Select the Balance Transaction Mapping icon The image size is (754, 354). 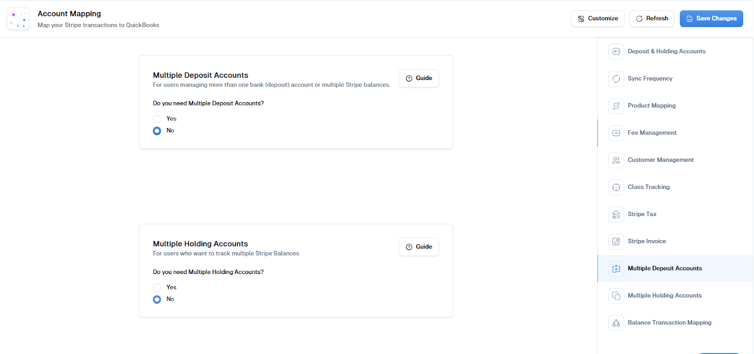pos(616,322)
